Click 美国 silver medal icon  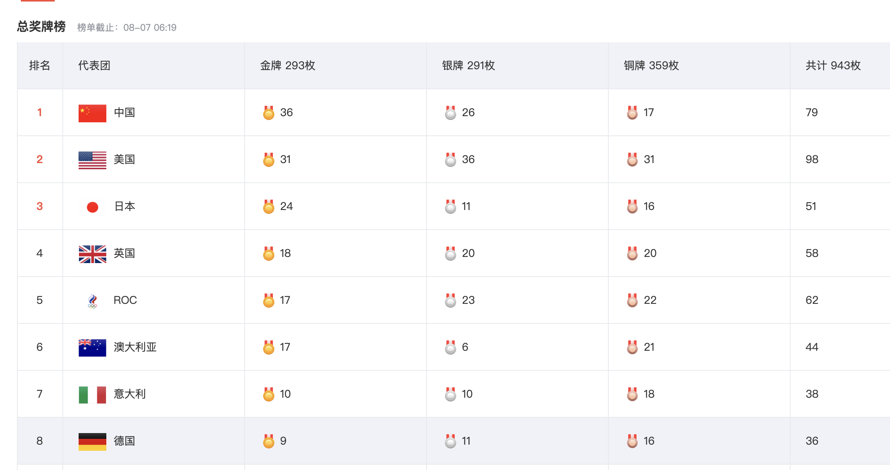pos(450,160)
